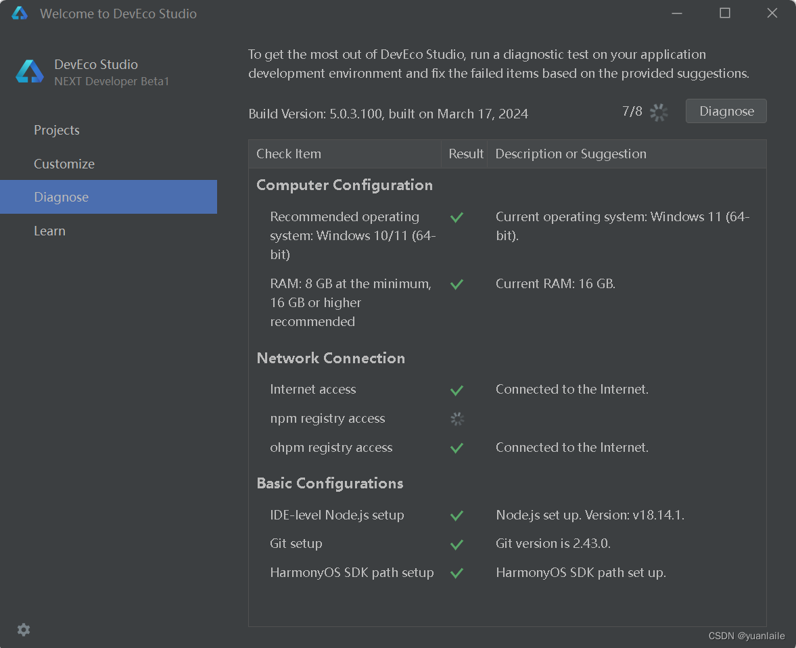The image size is (796, 648).
Task: Select the Network Connection heading
Action: click(331, 358)
